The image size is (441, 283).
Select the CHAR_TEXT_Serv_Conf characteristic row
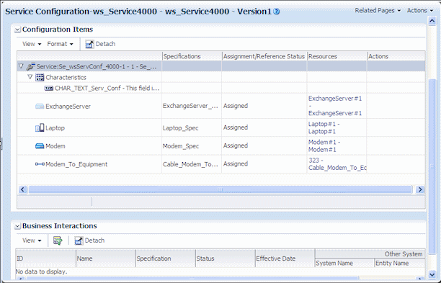pyautogui.click(x=220, y=88)
